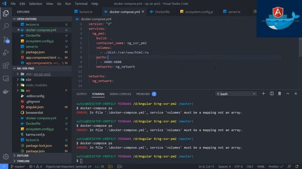Open the View menu
Image resolution: width=302 pixels, height=169 pixels.
click(50, 4)
